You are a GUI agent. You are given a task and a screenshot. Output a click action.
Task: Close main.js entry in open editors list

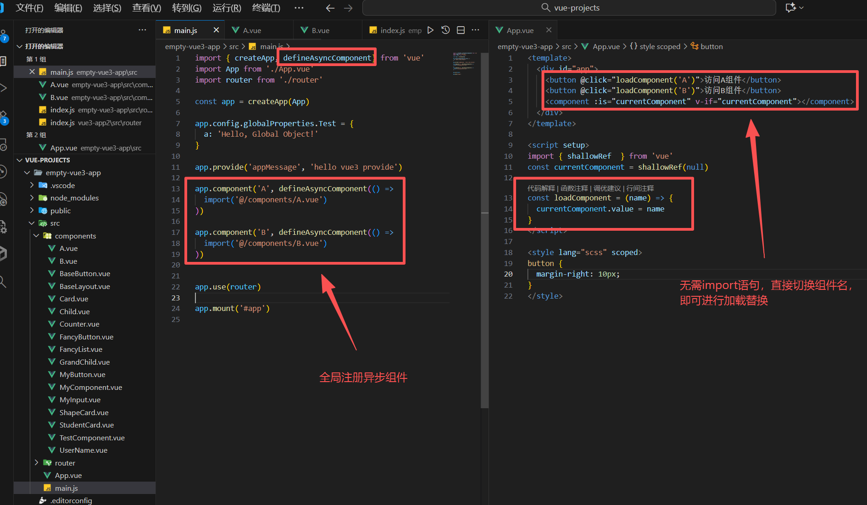click(x=32, y=72)
